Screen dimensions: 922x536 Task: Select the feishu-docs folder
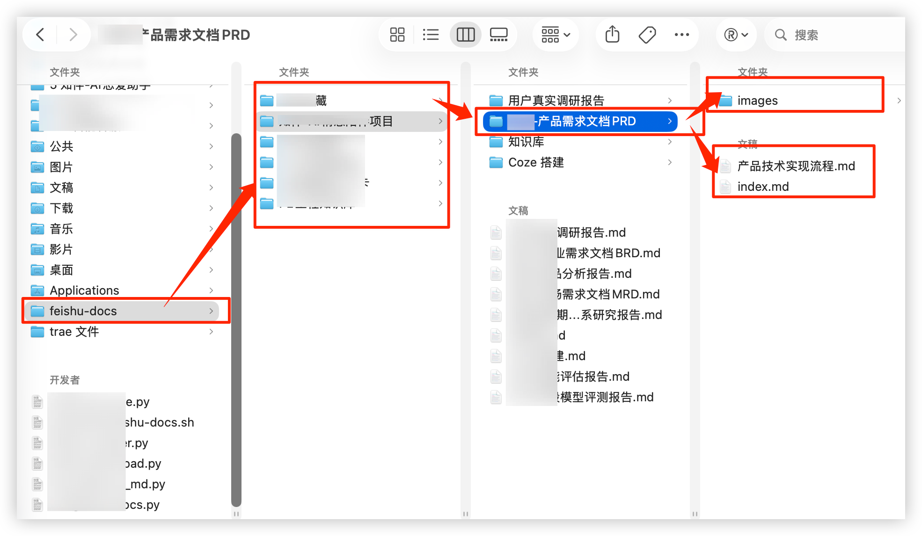coord(83,311)
